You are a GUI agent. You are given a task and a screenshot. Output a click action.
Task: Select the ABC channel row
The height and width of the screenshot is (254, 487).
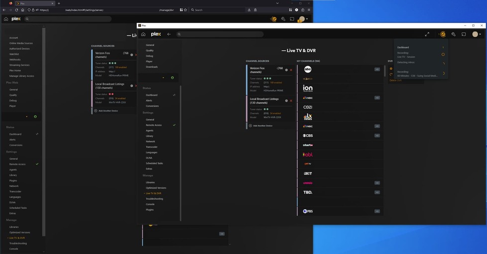(x=340, y=69)
